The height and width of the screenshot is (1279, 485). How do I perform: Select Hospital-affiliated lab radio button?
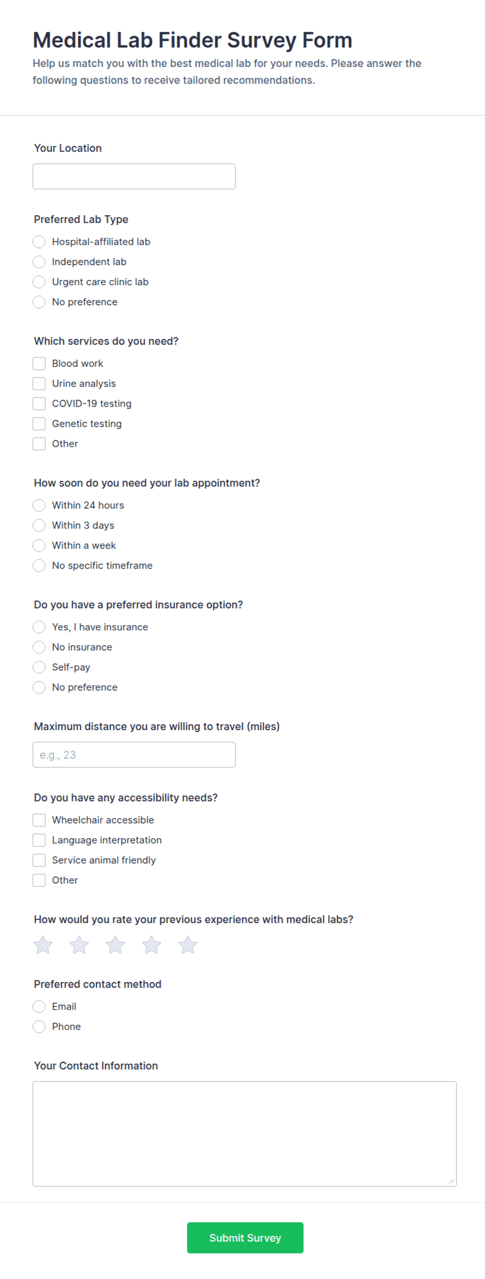(x=39, y=242)
